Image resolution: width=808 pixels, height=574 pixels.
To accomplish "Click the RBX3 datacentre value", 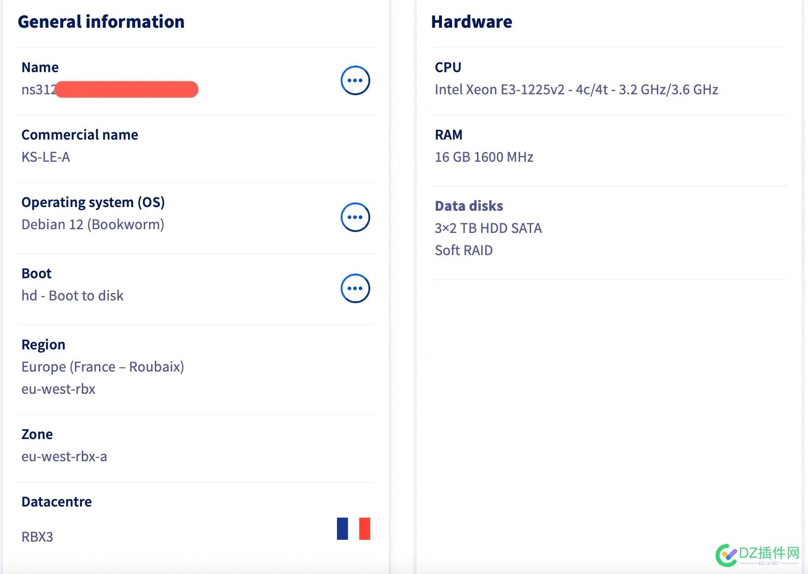I will 37,537.
